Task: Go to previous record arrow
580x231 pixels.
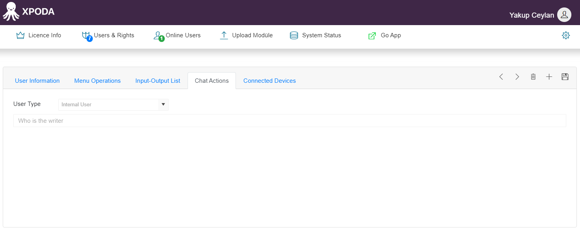Action: pyautogui.click(x=501, y=77)
